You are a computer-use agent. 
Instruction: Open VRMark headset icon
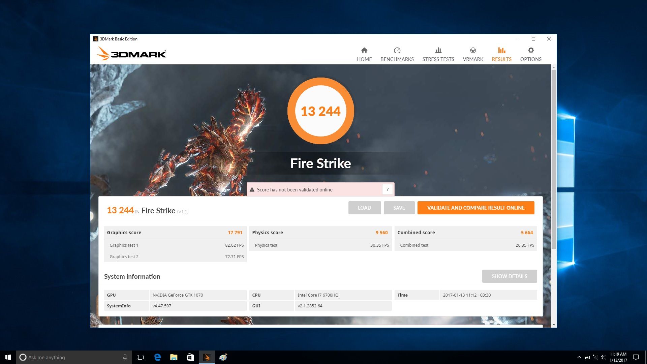coord(473,50)
